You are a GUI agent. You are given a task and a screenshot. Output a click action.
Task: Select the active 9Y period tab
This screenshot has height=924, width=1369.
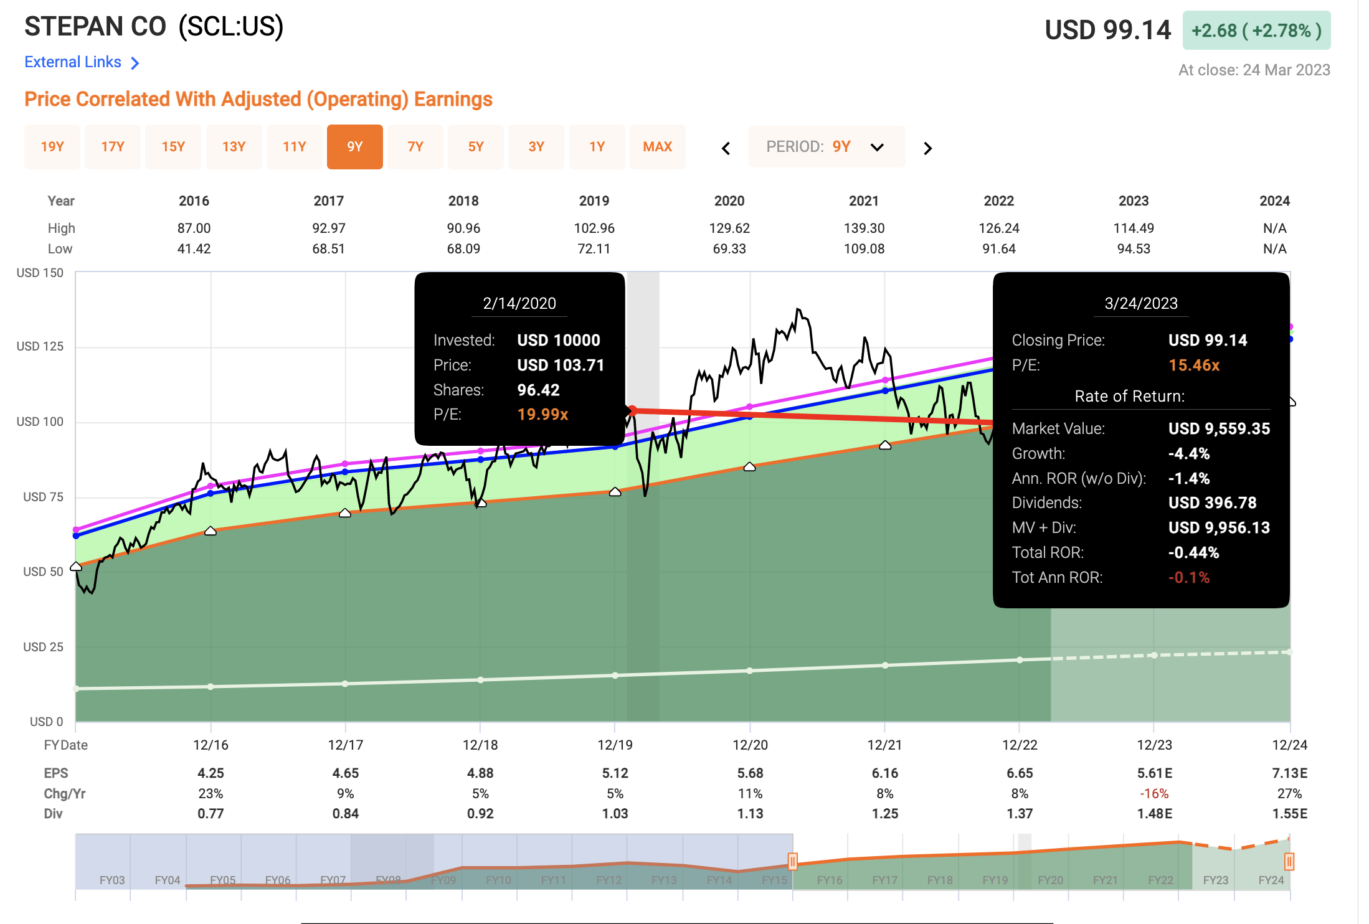tap(355, 147)
